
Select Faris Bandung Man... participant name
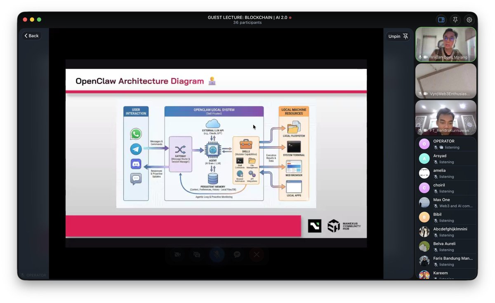click(x=453, y=258)
